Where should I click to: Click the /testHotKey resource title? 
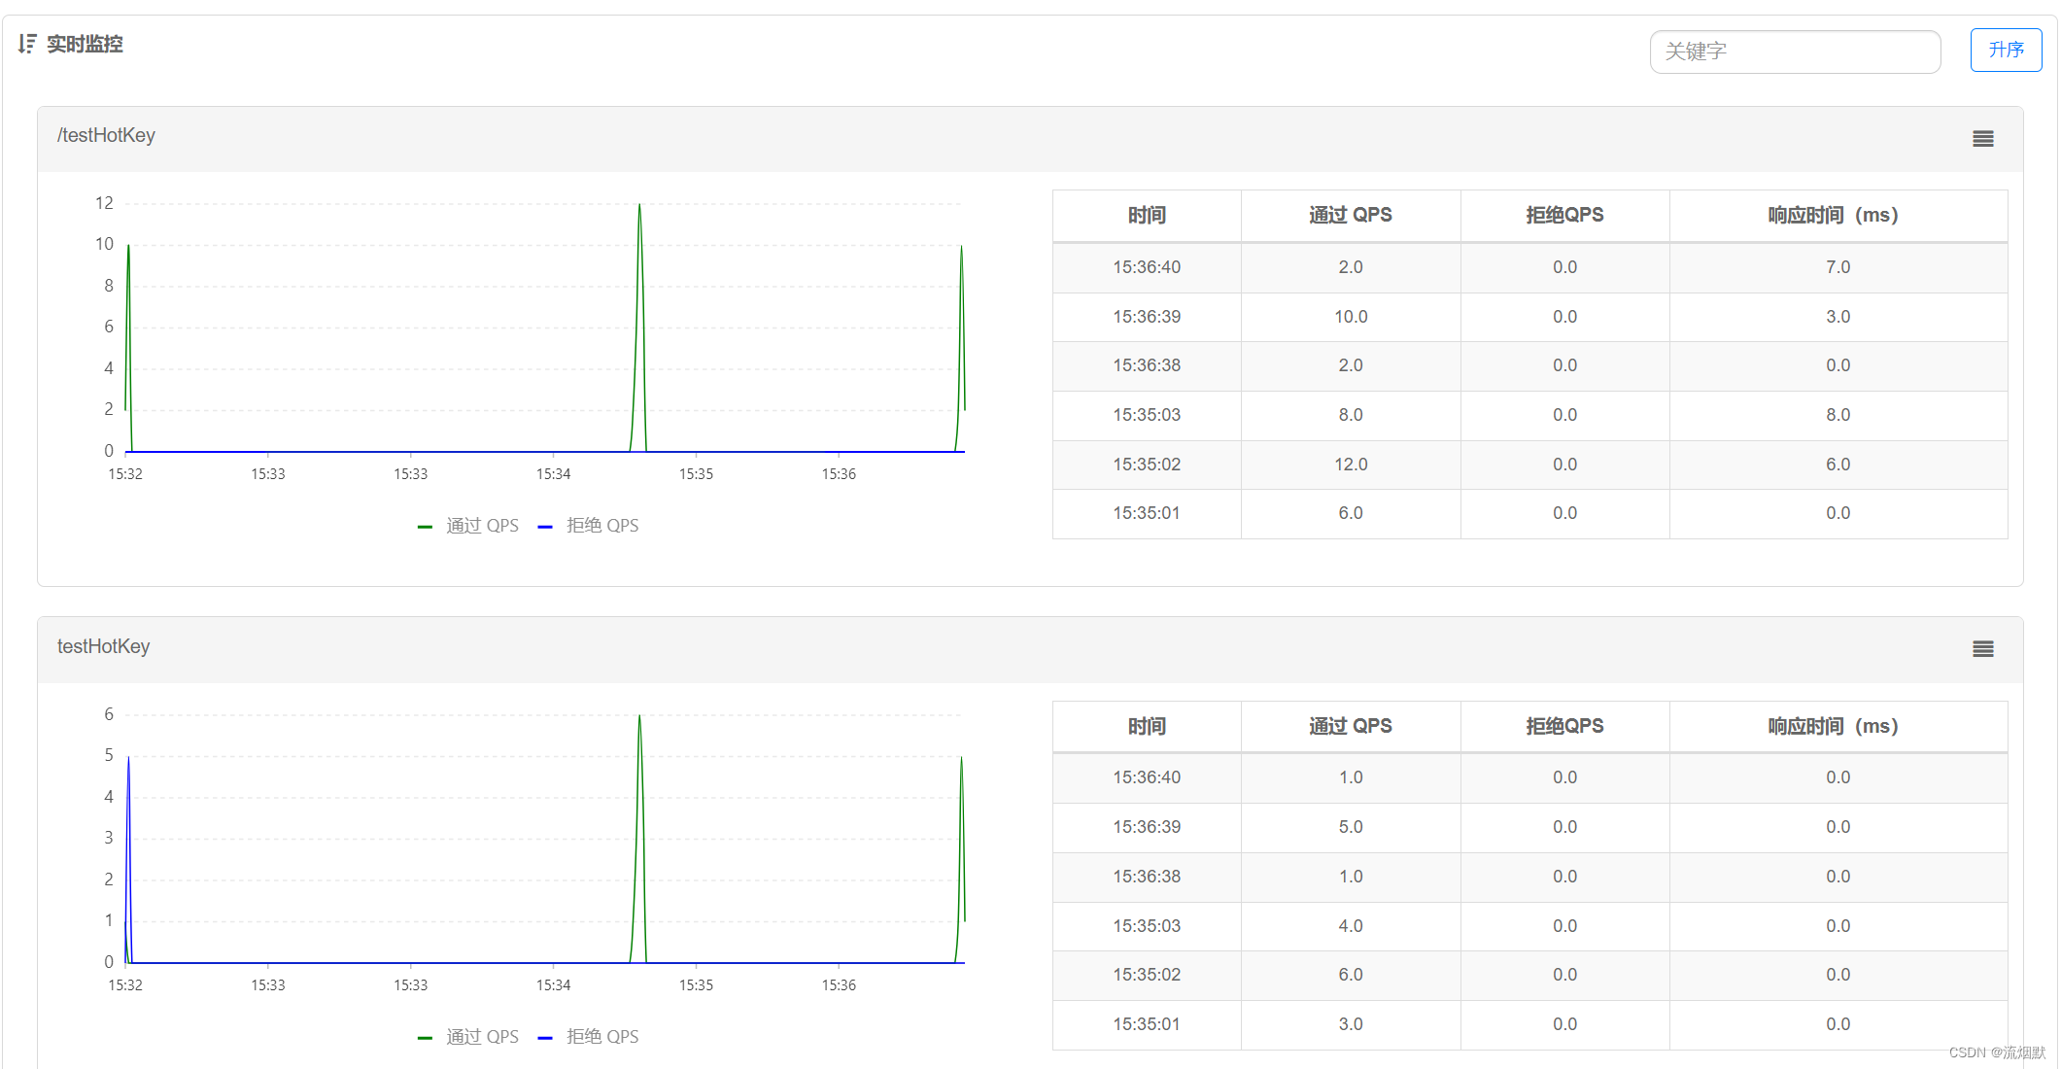[106, 136]
